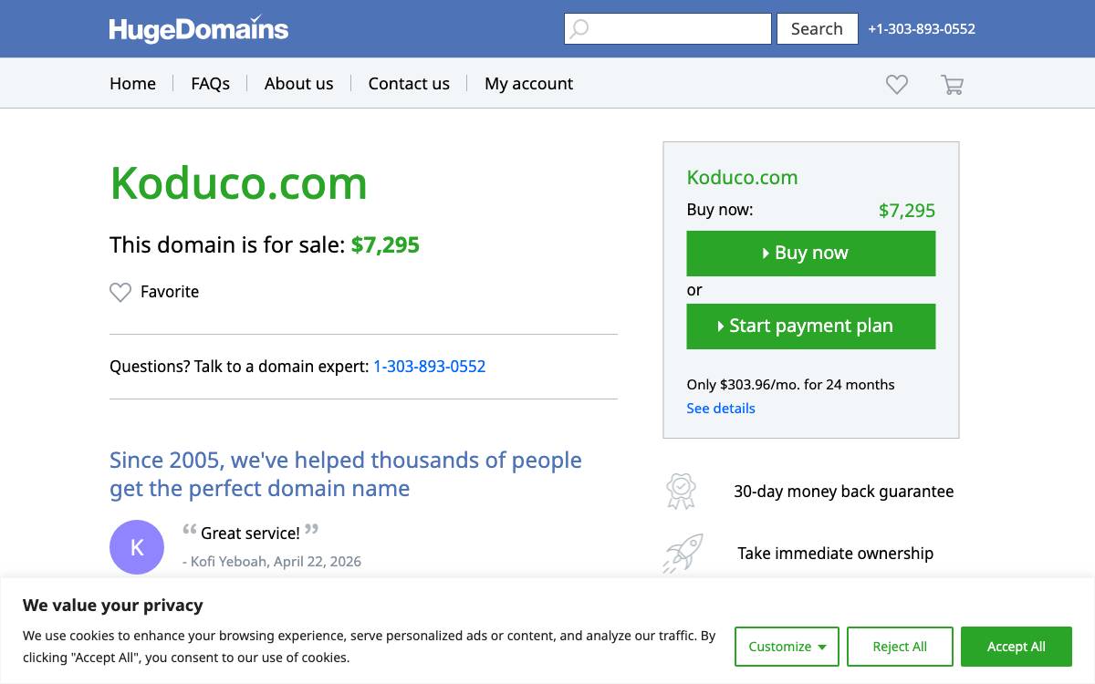Click the HugeDomains logo
The height and width of the screenshot is (684, 1095).
coord(198,29)
